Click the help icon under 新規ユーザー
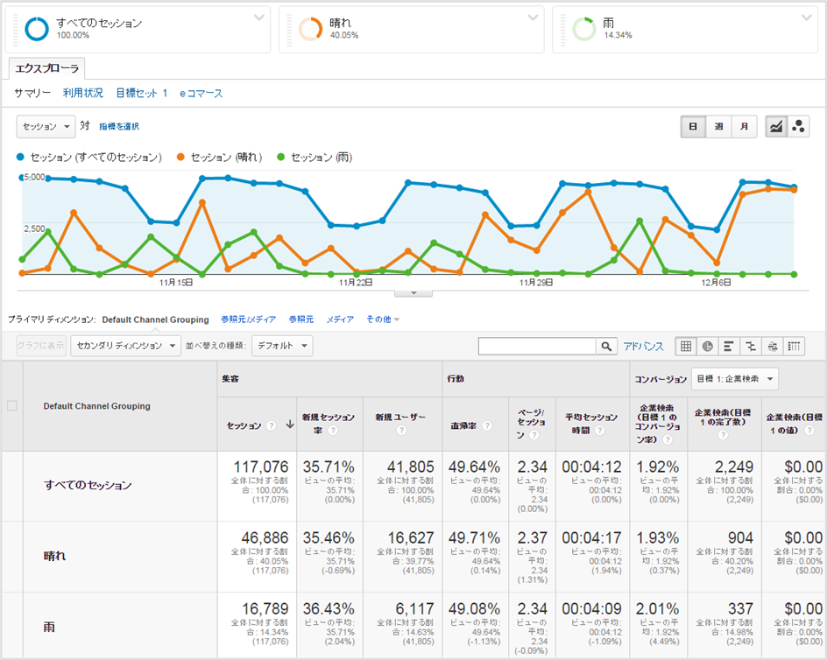Screen dimensions: 827x660 pos(401,431)
